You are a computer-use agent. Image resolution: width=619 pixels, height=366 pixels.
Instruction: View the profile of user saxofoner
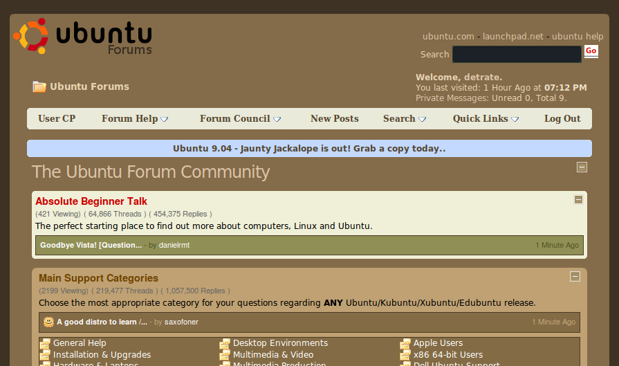tap(181, 322)
